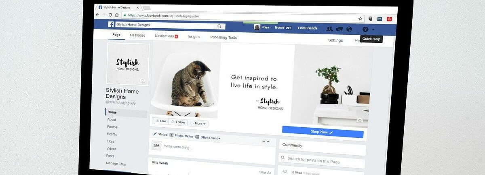
Task: Click Toya's profile picture thumbnail in top bar
Action: (257, 27)
